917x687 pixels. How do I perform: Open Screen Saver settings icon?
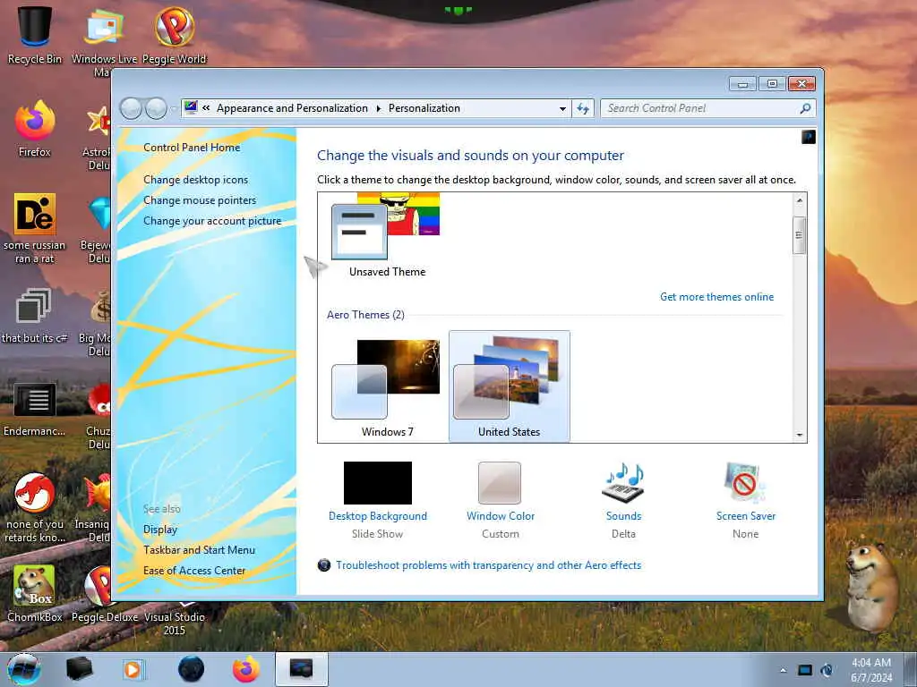click(x=745, y=482)
